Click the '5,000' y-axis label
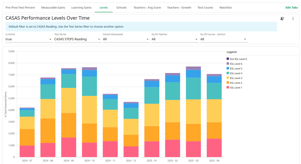Image resolution: width=301 pixels, height=164 pixels. 12,98
